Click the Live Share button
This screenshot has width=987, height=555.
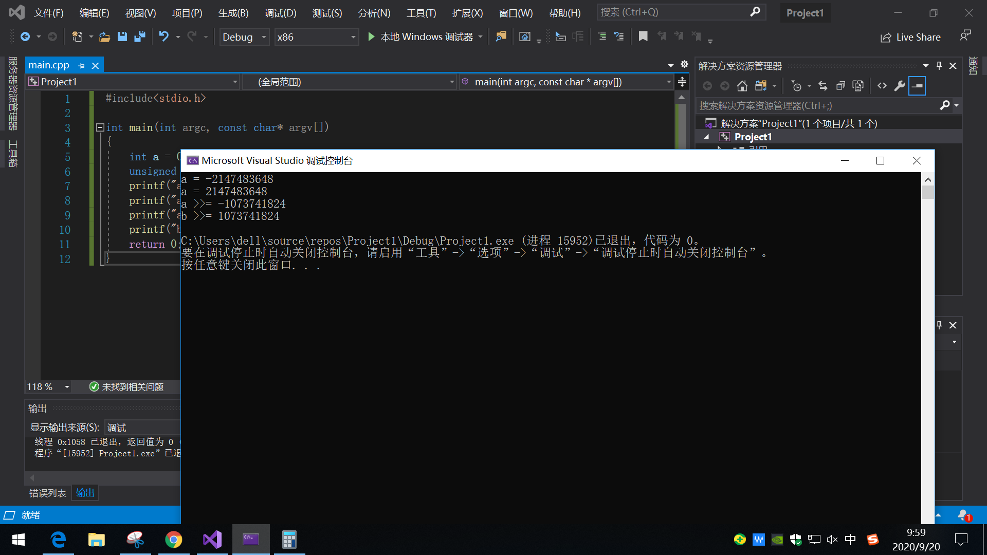pos(910,37)
